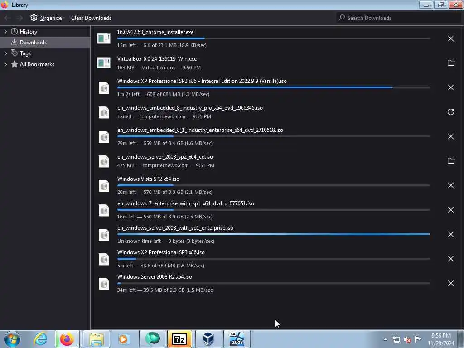Click disc icon of failed embedded_8_industry_pro ISO
Viewport: 464px width, 348px height.
coord(104,112)
